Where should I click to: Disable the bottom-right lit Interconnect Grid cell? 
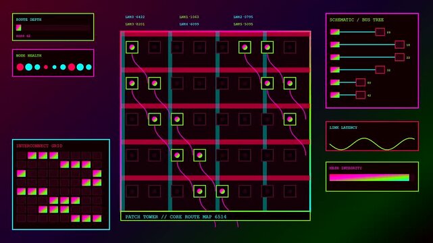[97, 219]
